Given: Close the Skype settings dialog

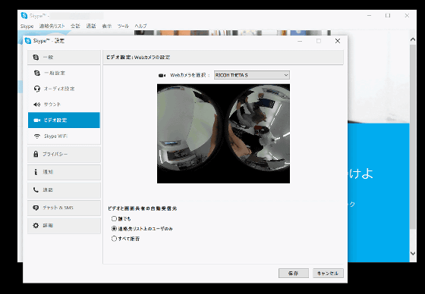Looking at the screenshot, I should [338, 41].
